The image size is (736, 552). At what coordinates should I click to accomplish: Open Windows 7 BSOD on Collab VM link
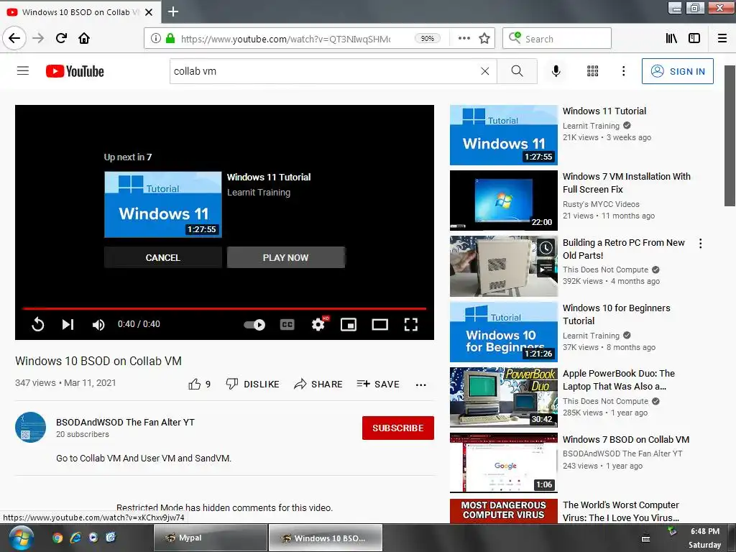click(x=626, y=439)
